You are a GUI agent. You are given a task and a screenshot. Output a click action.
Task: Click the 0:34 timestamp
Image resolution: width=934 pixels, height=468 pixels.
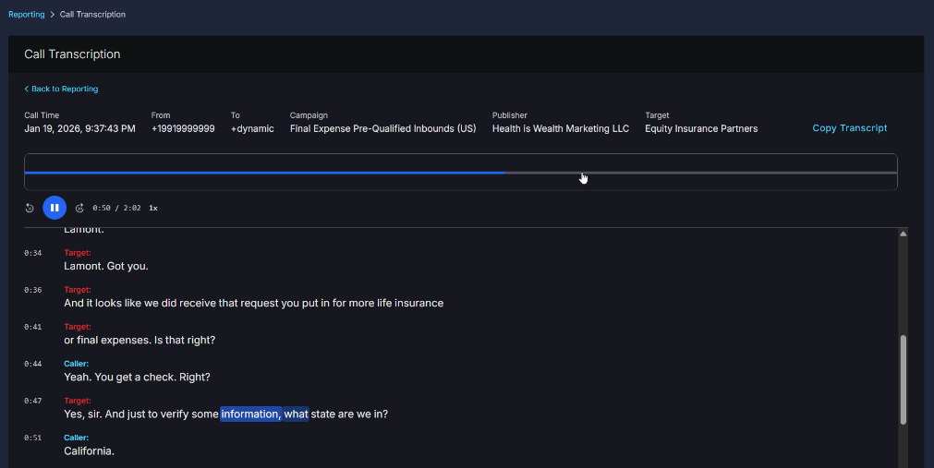[x=32, y=253]
